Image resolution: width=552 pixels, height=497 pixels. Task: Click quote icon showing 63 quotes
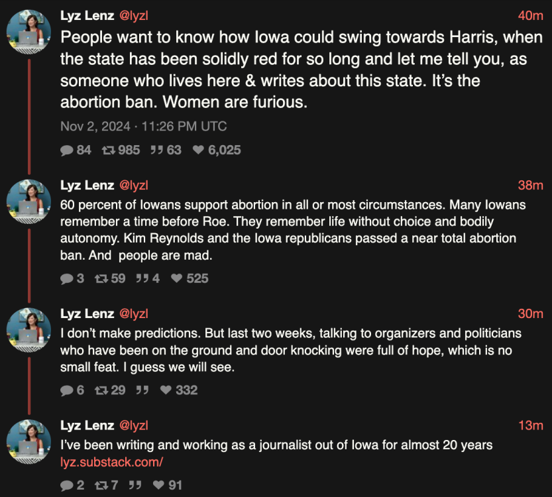pyautogui.click(x=157, y=150)
